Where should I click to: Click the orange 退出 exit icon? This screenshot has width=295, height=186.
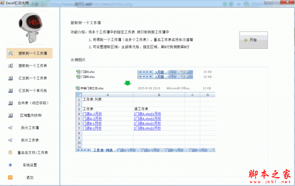click(10, 177)
